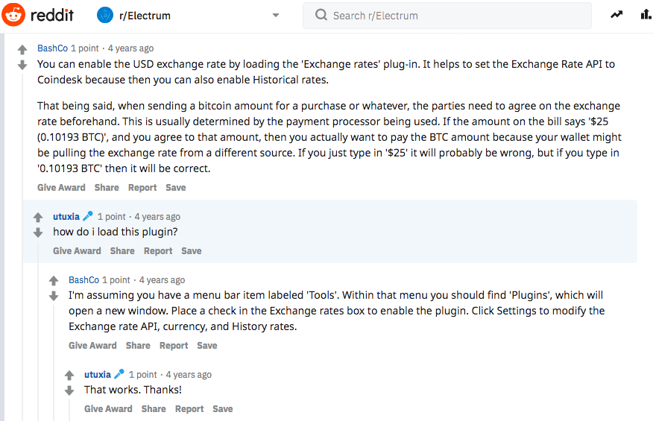The width and height of the screenshot is (653, 421).
Task: Open the Popular trending arrow icon
Action: tap(616, 15)
